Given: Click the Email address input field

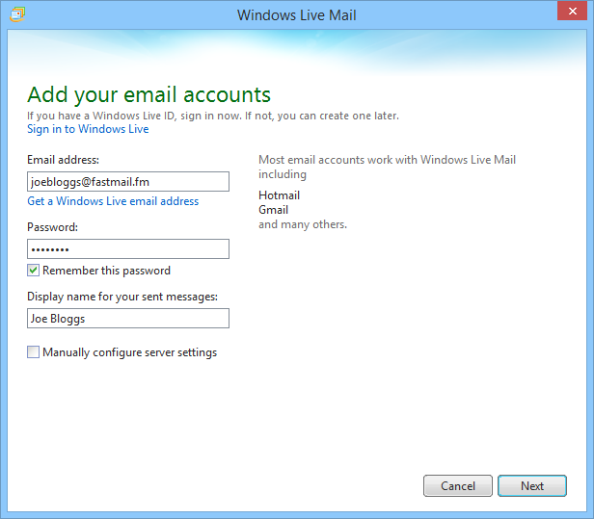Looking at the screenshot, I should [127, 181].
